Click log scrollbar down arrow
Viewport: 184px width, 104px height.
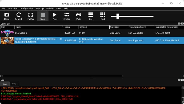coord(183,103)
